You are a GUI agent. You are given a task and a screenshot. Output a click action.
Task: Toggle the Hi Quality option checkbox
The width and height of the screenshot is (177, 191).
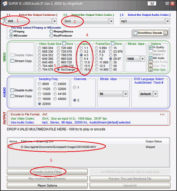(151, 47)
